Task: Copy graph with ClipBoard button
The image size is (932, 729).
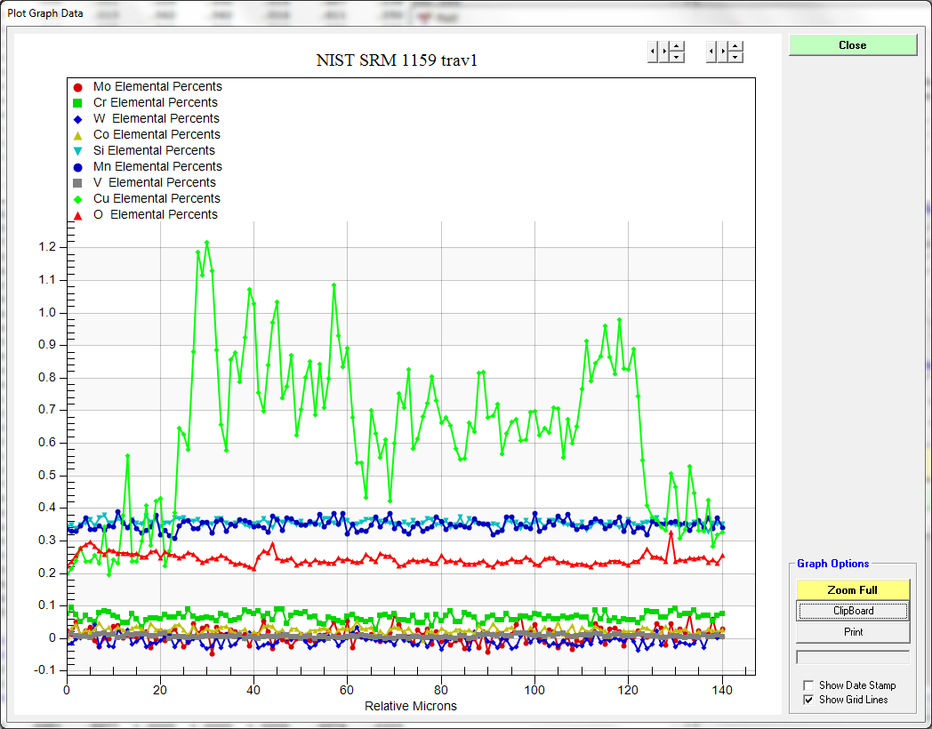Action: pos(852,611)
